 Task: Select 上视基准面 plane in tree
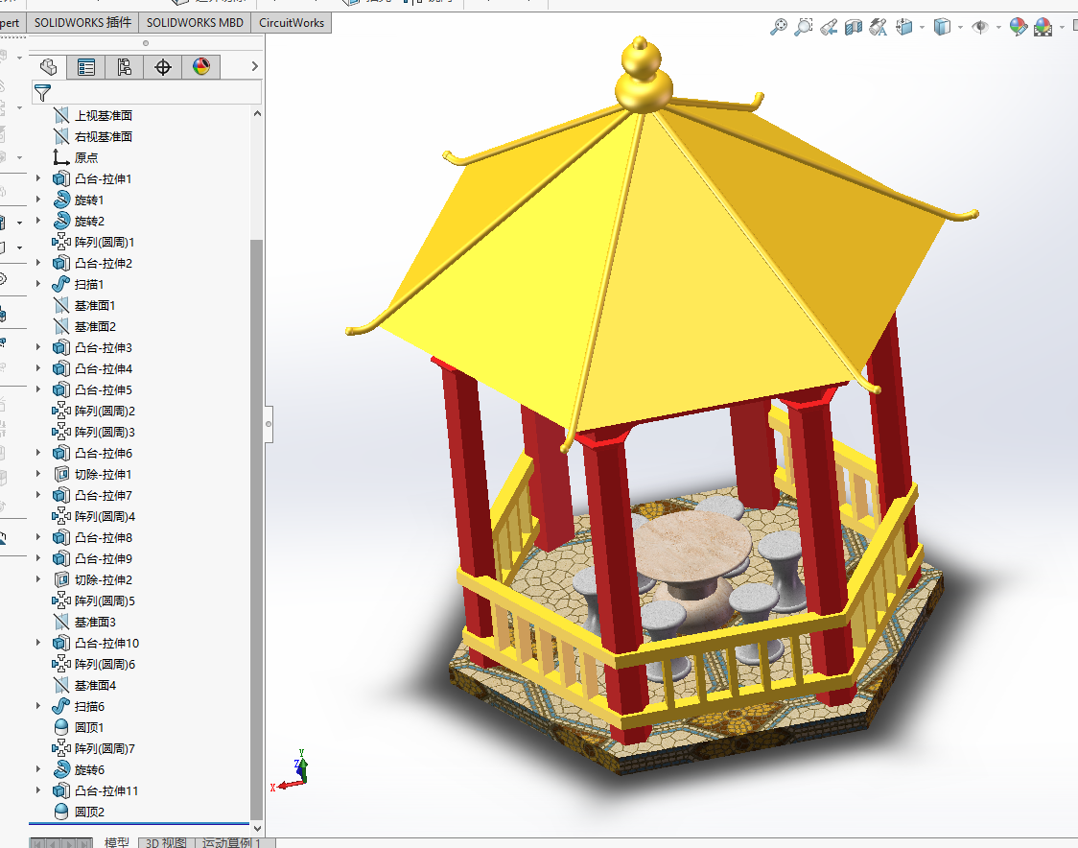tap(104, 115)
